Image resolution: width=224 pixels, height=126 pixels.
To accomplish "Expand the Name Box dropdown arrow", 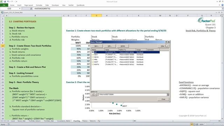I will point(20,8).
